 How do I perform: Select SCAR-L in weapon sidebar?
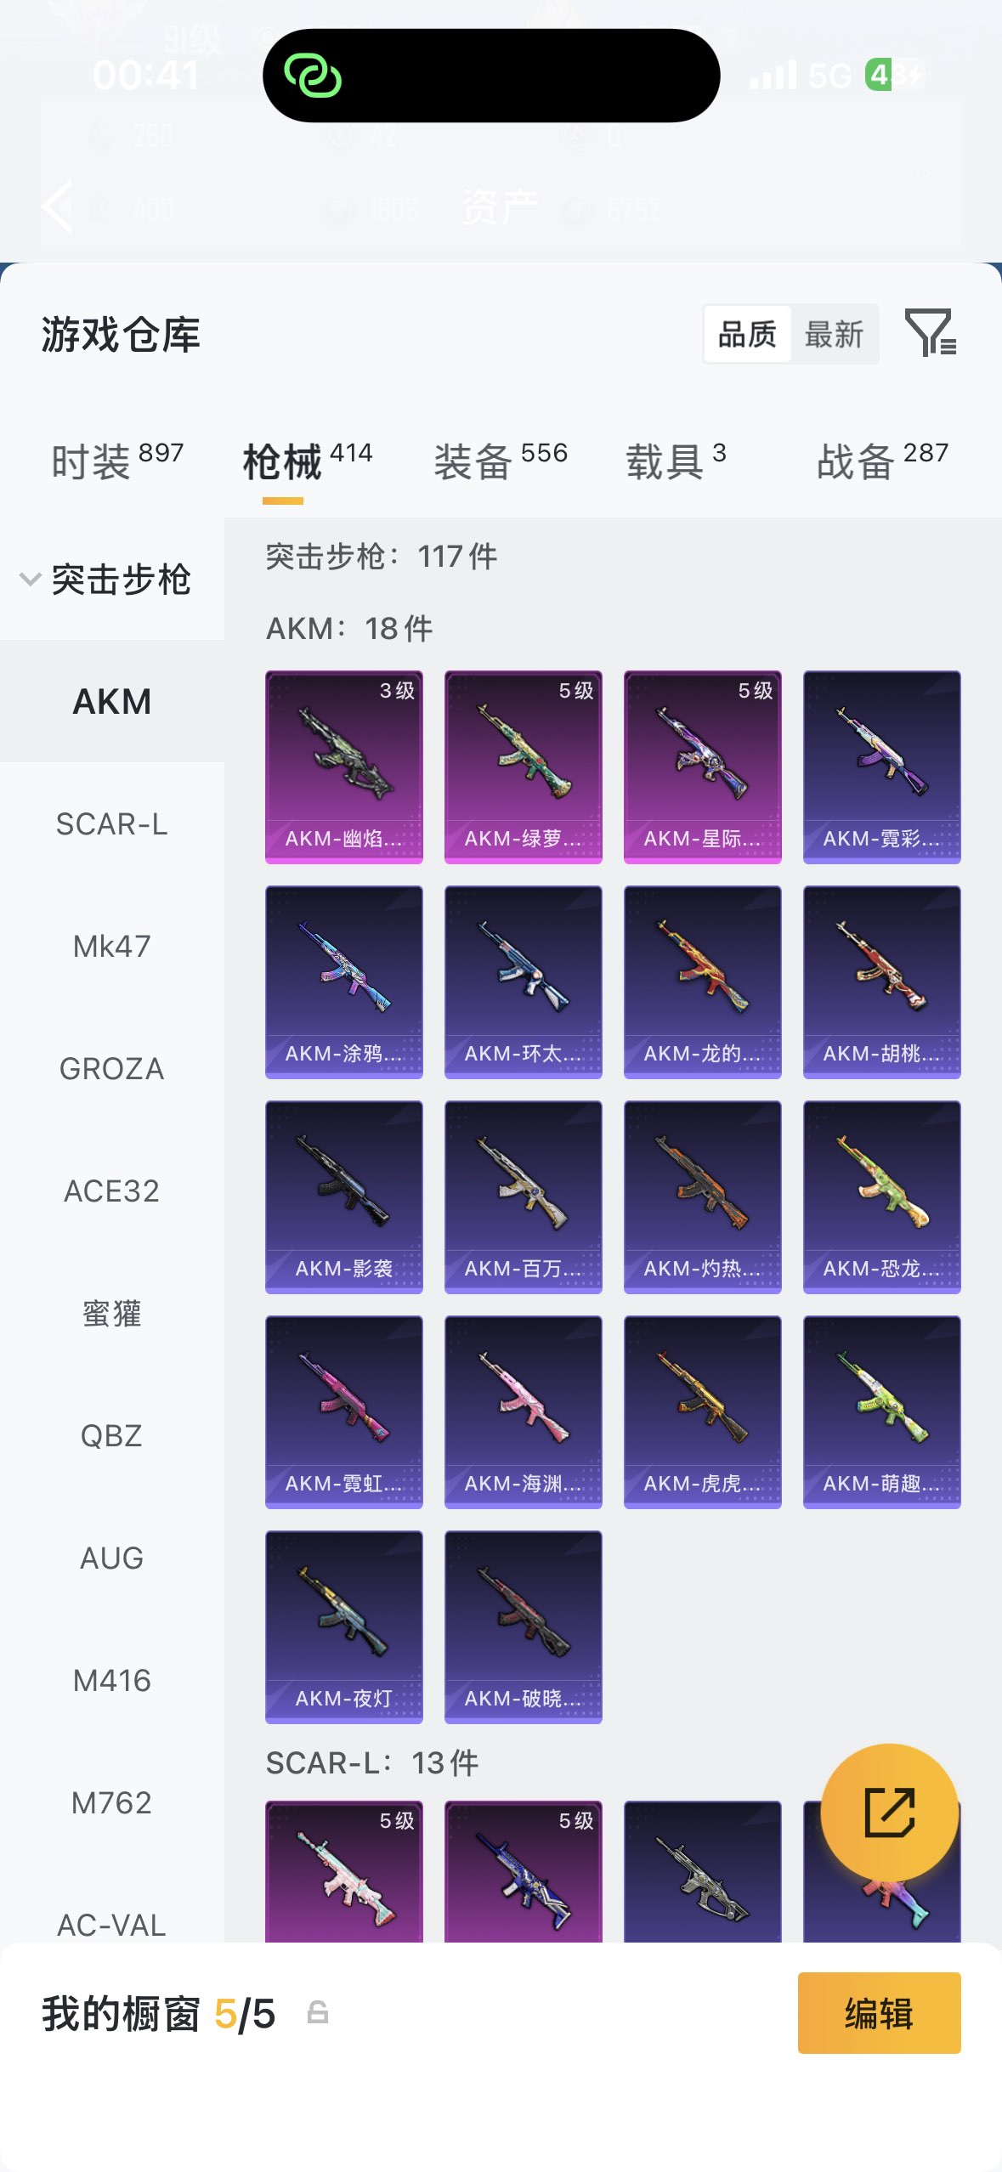pos(112,824)
